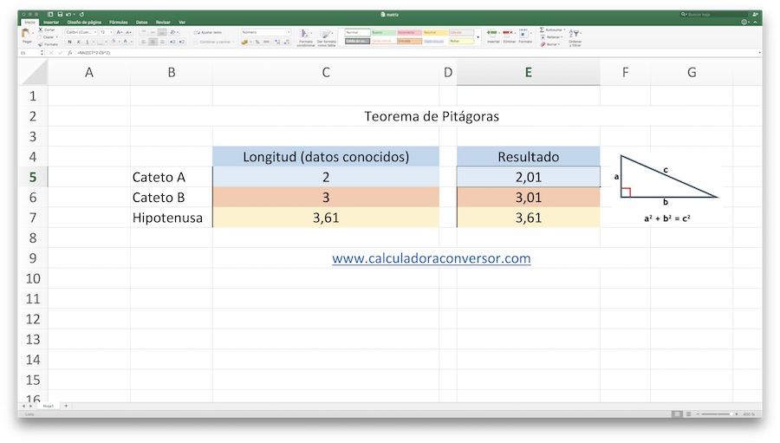780x443 pixels.
Task: Switch to page layout view button
Action: coord(688,414)
